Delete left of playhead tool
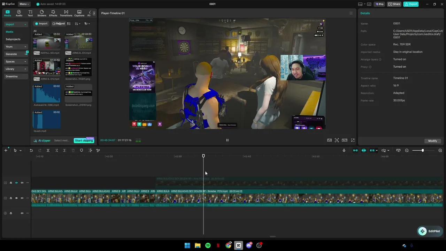This screenshot has width=446, height=251. click(x=56, y=150)
